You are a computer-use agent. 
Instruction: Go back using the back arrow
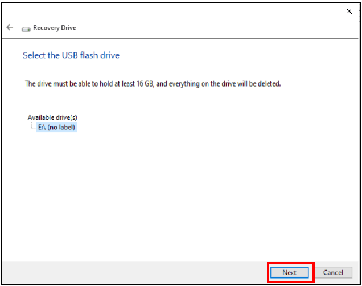[x=10, y=27]
